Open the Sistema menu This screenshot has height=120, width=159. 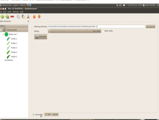click(23, 5)
